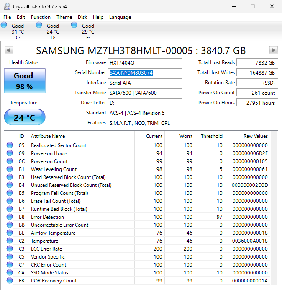Go to previous disk with left arrow
Viewport: 282px width, 290px height.
[x=9, y=50]
